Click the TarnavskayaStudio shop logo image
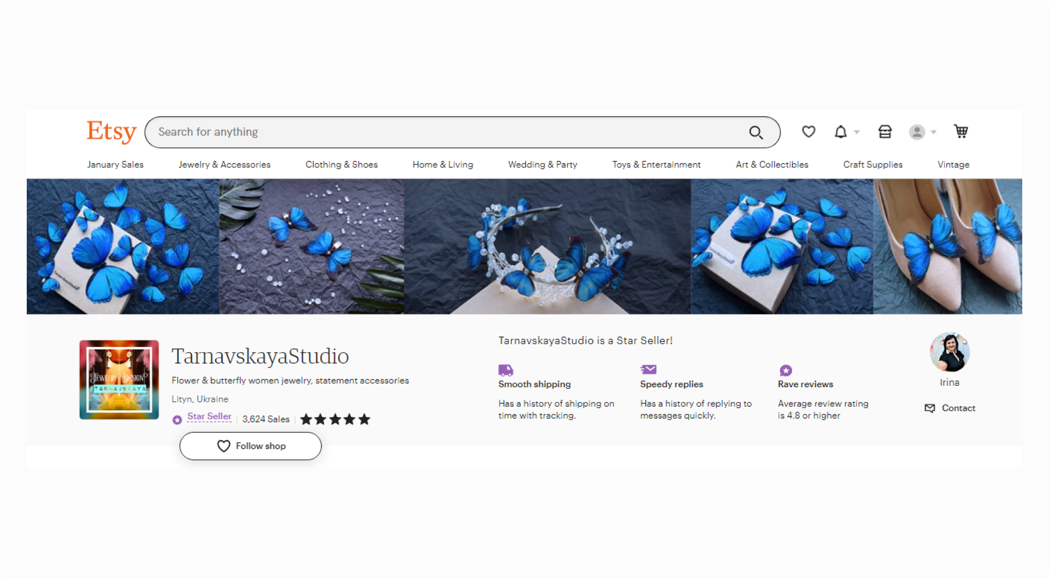 click(x=119, y=380)
